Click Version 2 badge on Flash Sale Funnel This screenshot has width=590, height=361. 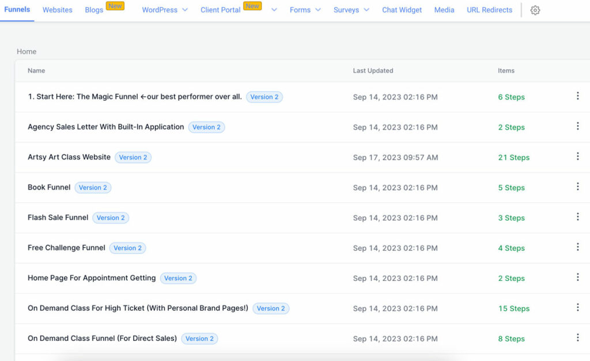(111, 218)
